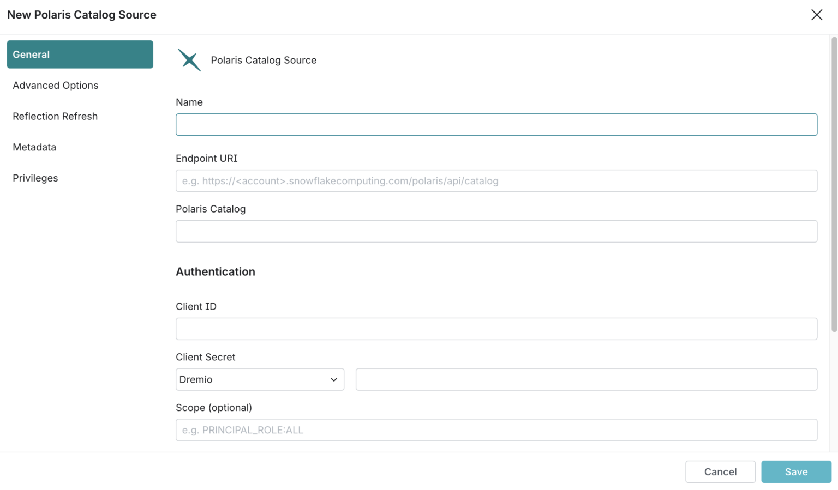The height and width of the screenshot is (490, 838).
Task: Open the Reflection Refresh section
Action: coord(55,116)
